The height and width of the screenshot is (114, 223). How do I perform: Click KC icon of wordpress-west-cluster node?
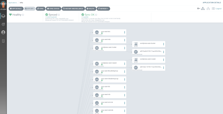tap(97, 64)
